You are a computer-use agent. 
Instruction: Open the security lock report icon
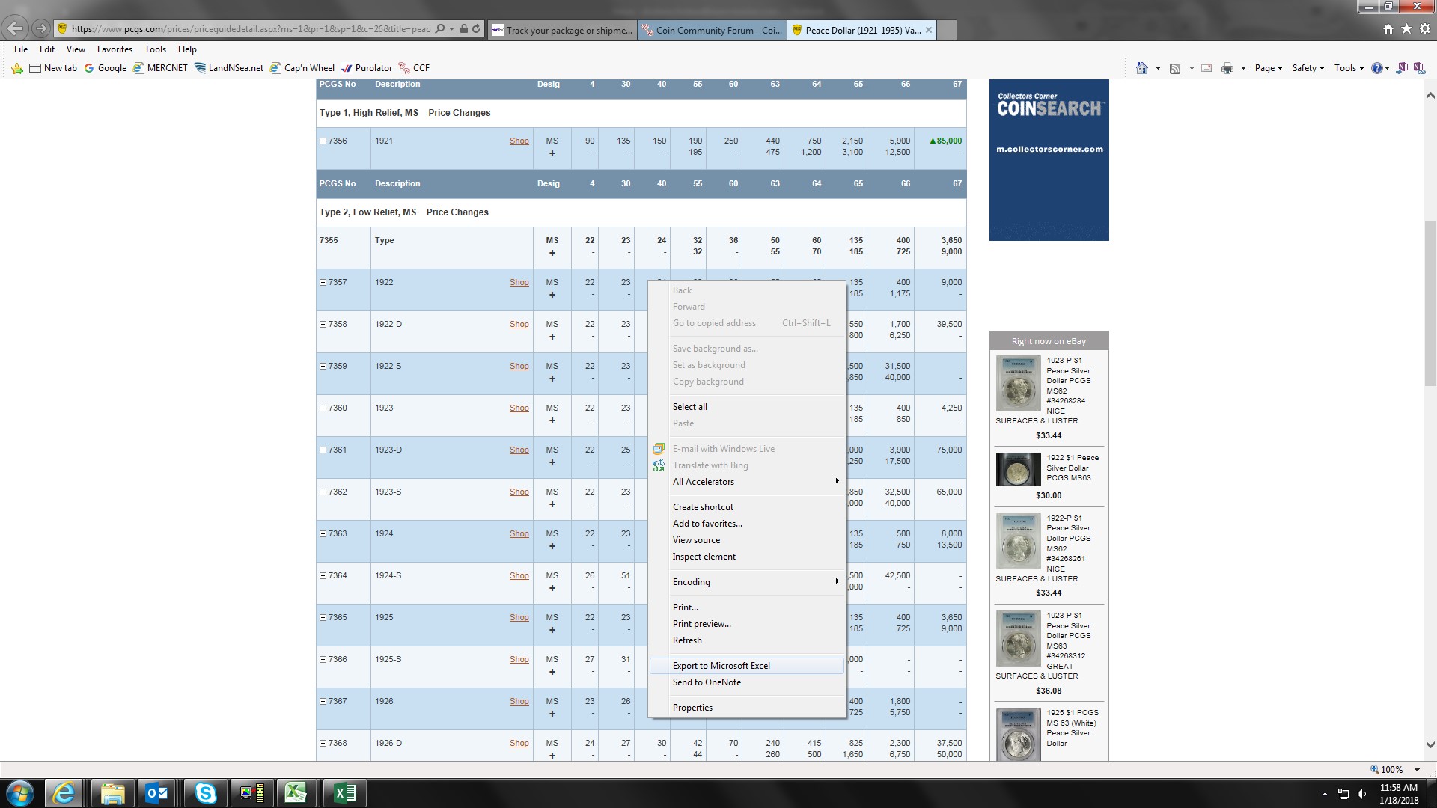click(x=463, y=29)
